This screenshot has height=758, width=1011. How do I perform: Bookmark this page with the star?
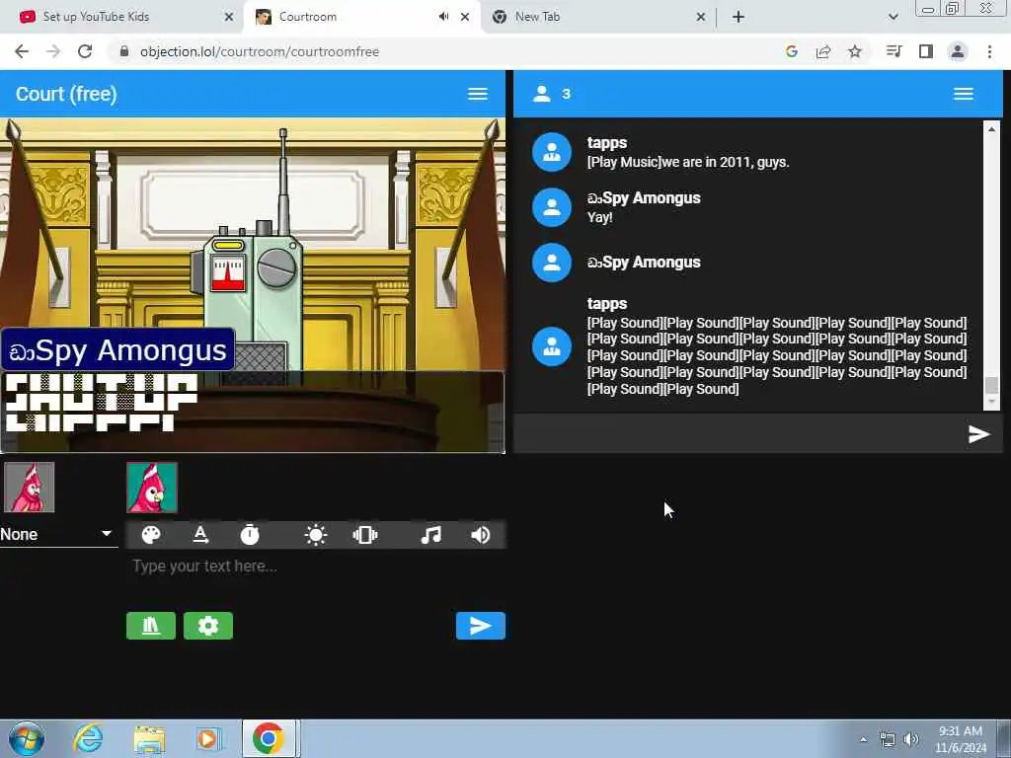pyautogui.click(x=855, y=51)
